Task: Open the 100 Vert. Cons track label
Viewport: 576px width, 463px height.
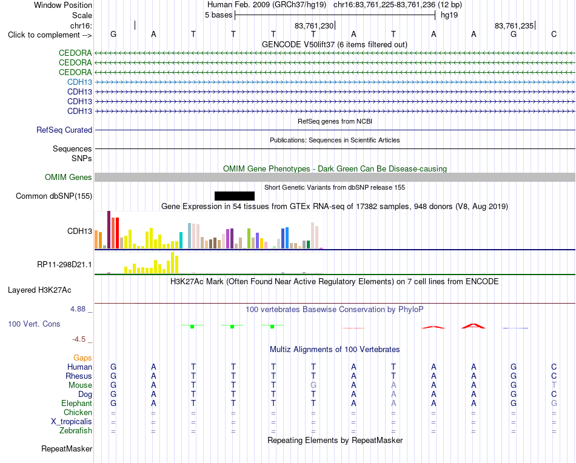Action: coord(34,324)
